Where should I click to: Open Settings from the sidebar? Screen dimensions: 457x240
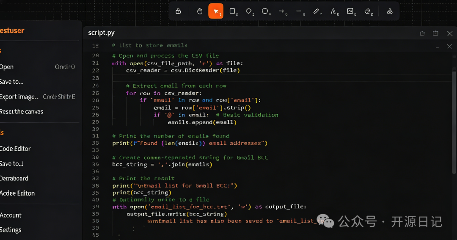[x=11, y=230]
